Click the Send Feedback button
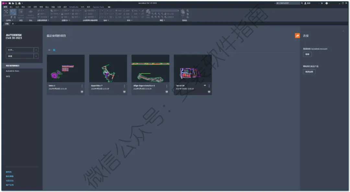The image size is (350, 192). click(309, 72)
